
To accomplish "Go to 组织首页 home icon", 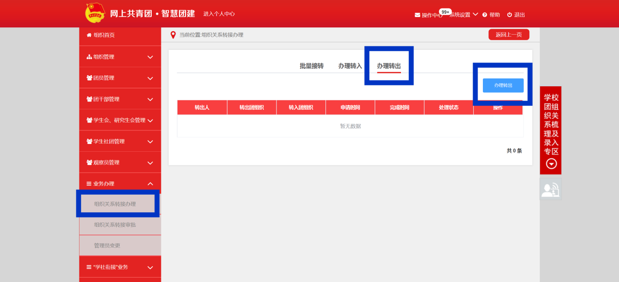I will 89,35.
